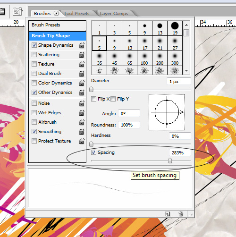This screenshot has height=237, width=236.
Task: Click the Other Dynamics lock icon
Action: click(x=82, y=93)
